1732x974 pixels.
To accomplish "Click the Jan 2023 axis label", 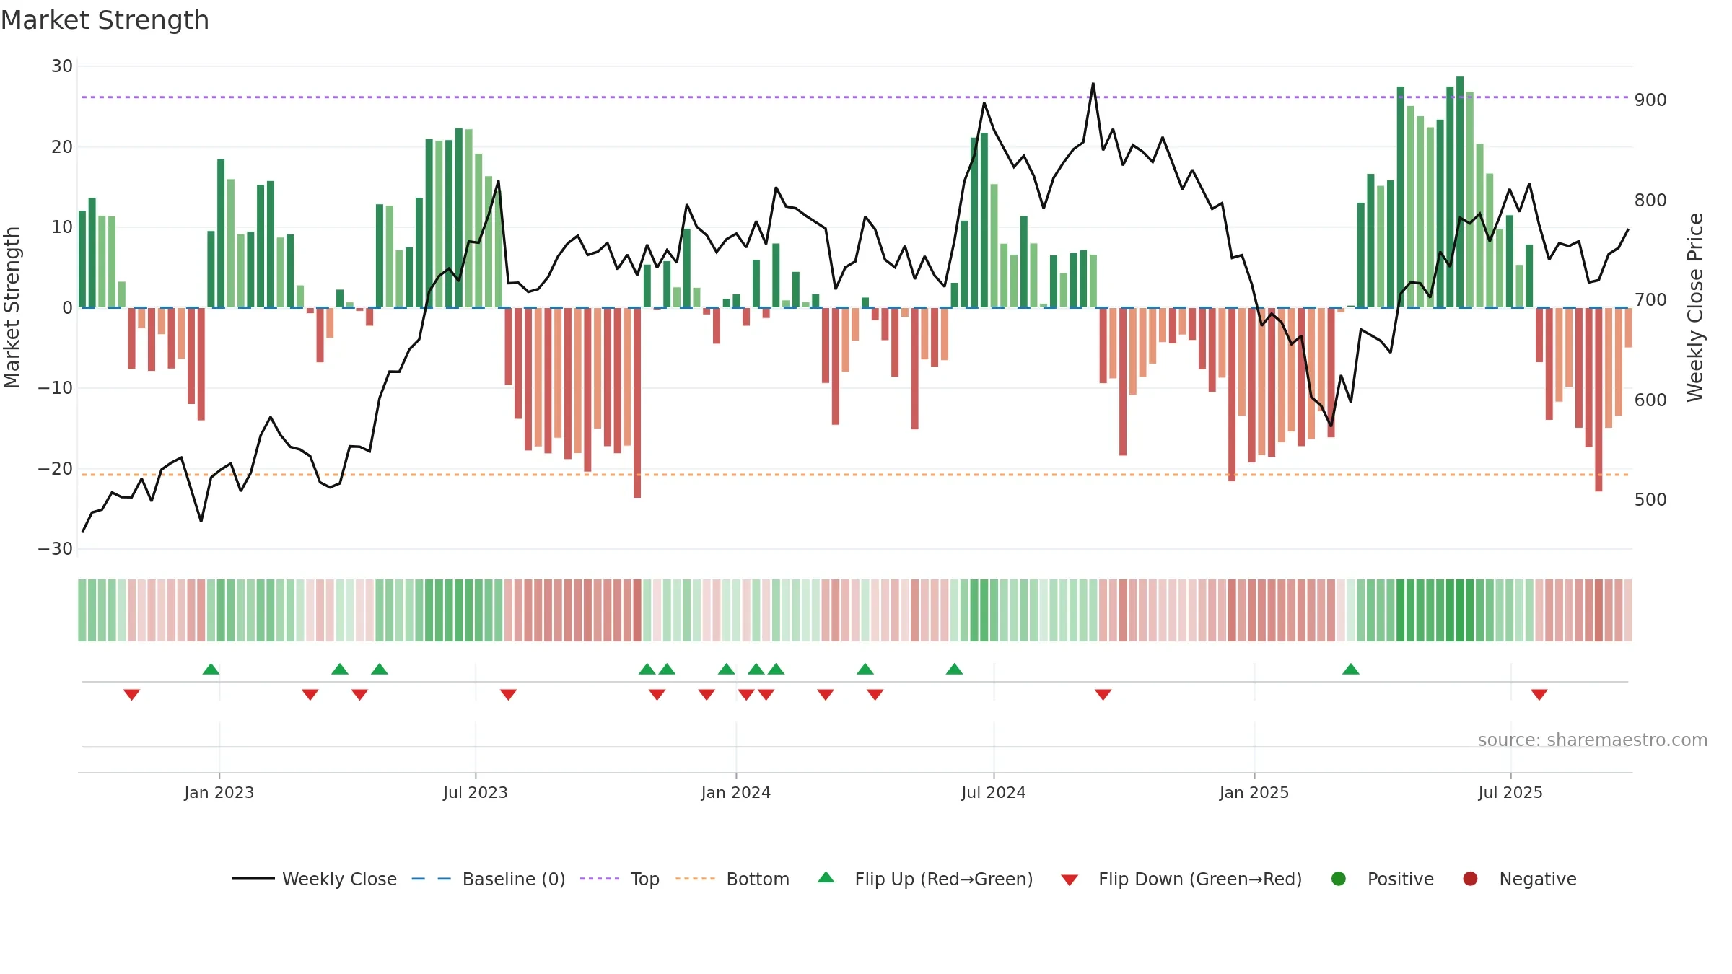I will 219,792.
